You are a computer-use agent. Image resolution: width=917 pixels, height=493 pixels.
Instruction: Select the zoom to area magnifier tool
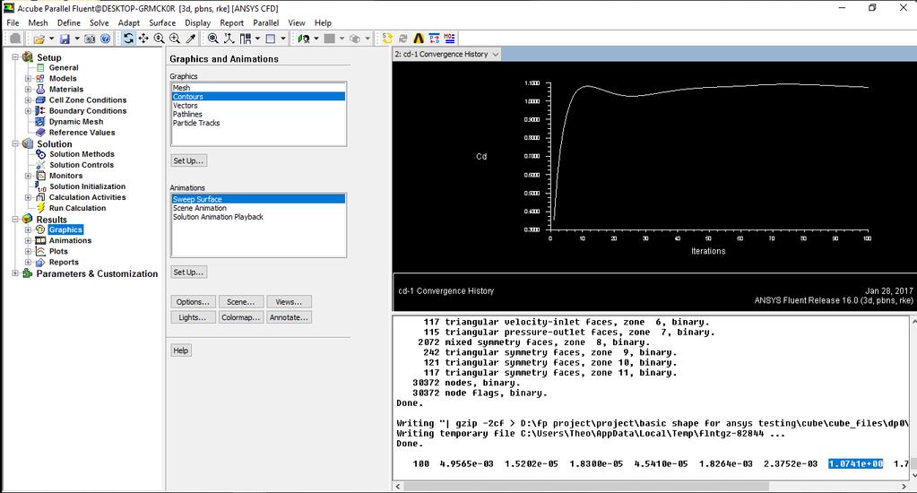[175, 39]
